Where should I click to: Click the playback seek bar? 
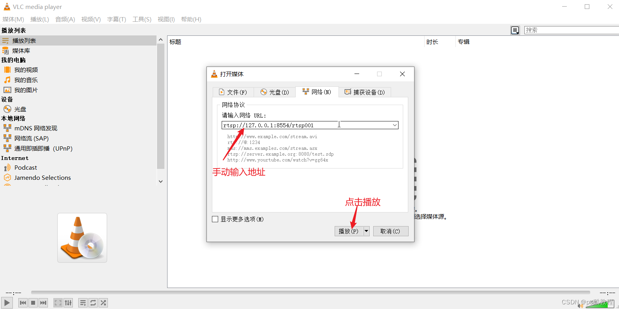point(310,292)
